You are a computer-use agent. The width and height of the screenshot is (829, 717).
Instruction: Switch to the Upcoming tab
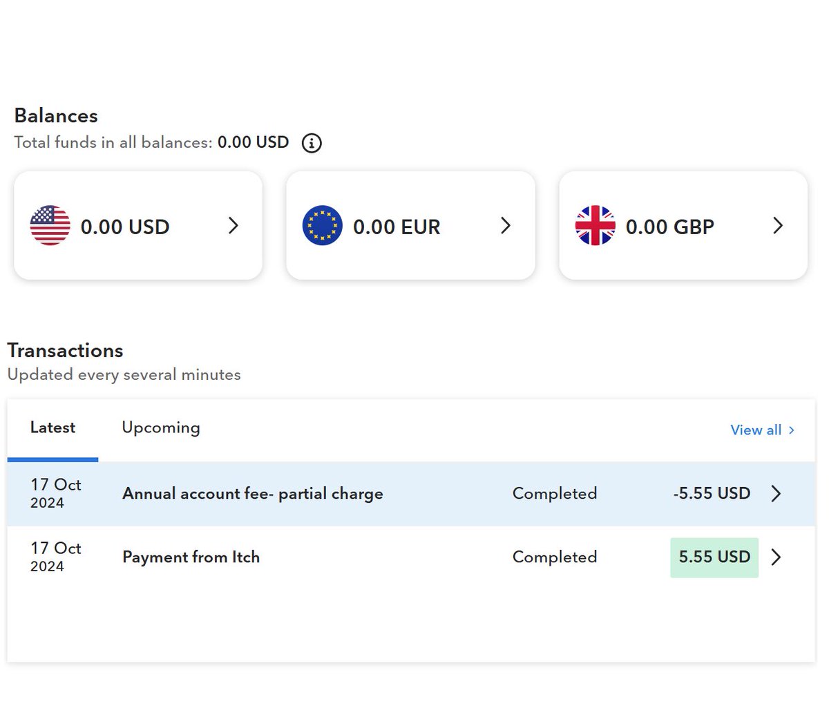click(161, 428)
